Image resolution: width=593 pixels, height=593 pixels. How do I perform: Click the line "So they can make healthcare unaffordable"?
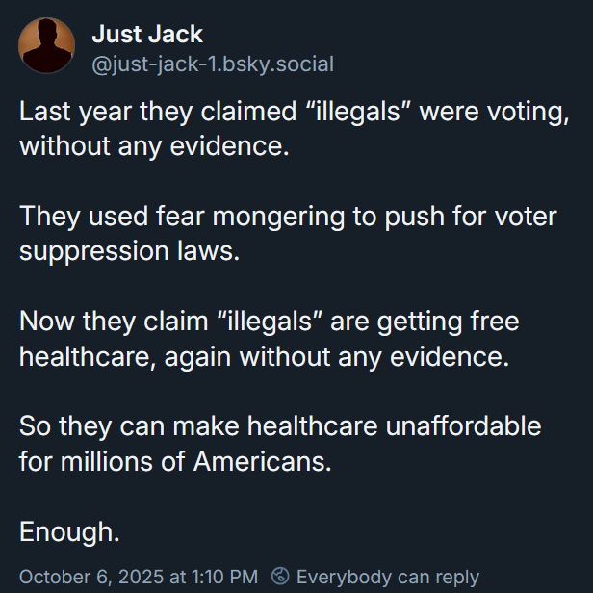click(x=280, y=425)
